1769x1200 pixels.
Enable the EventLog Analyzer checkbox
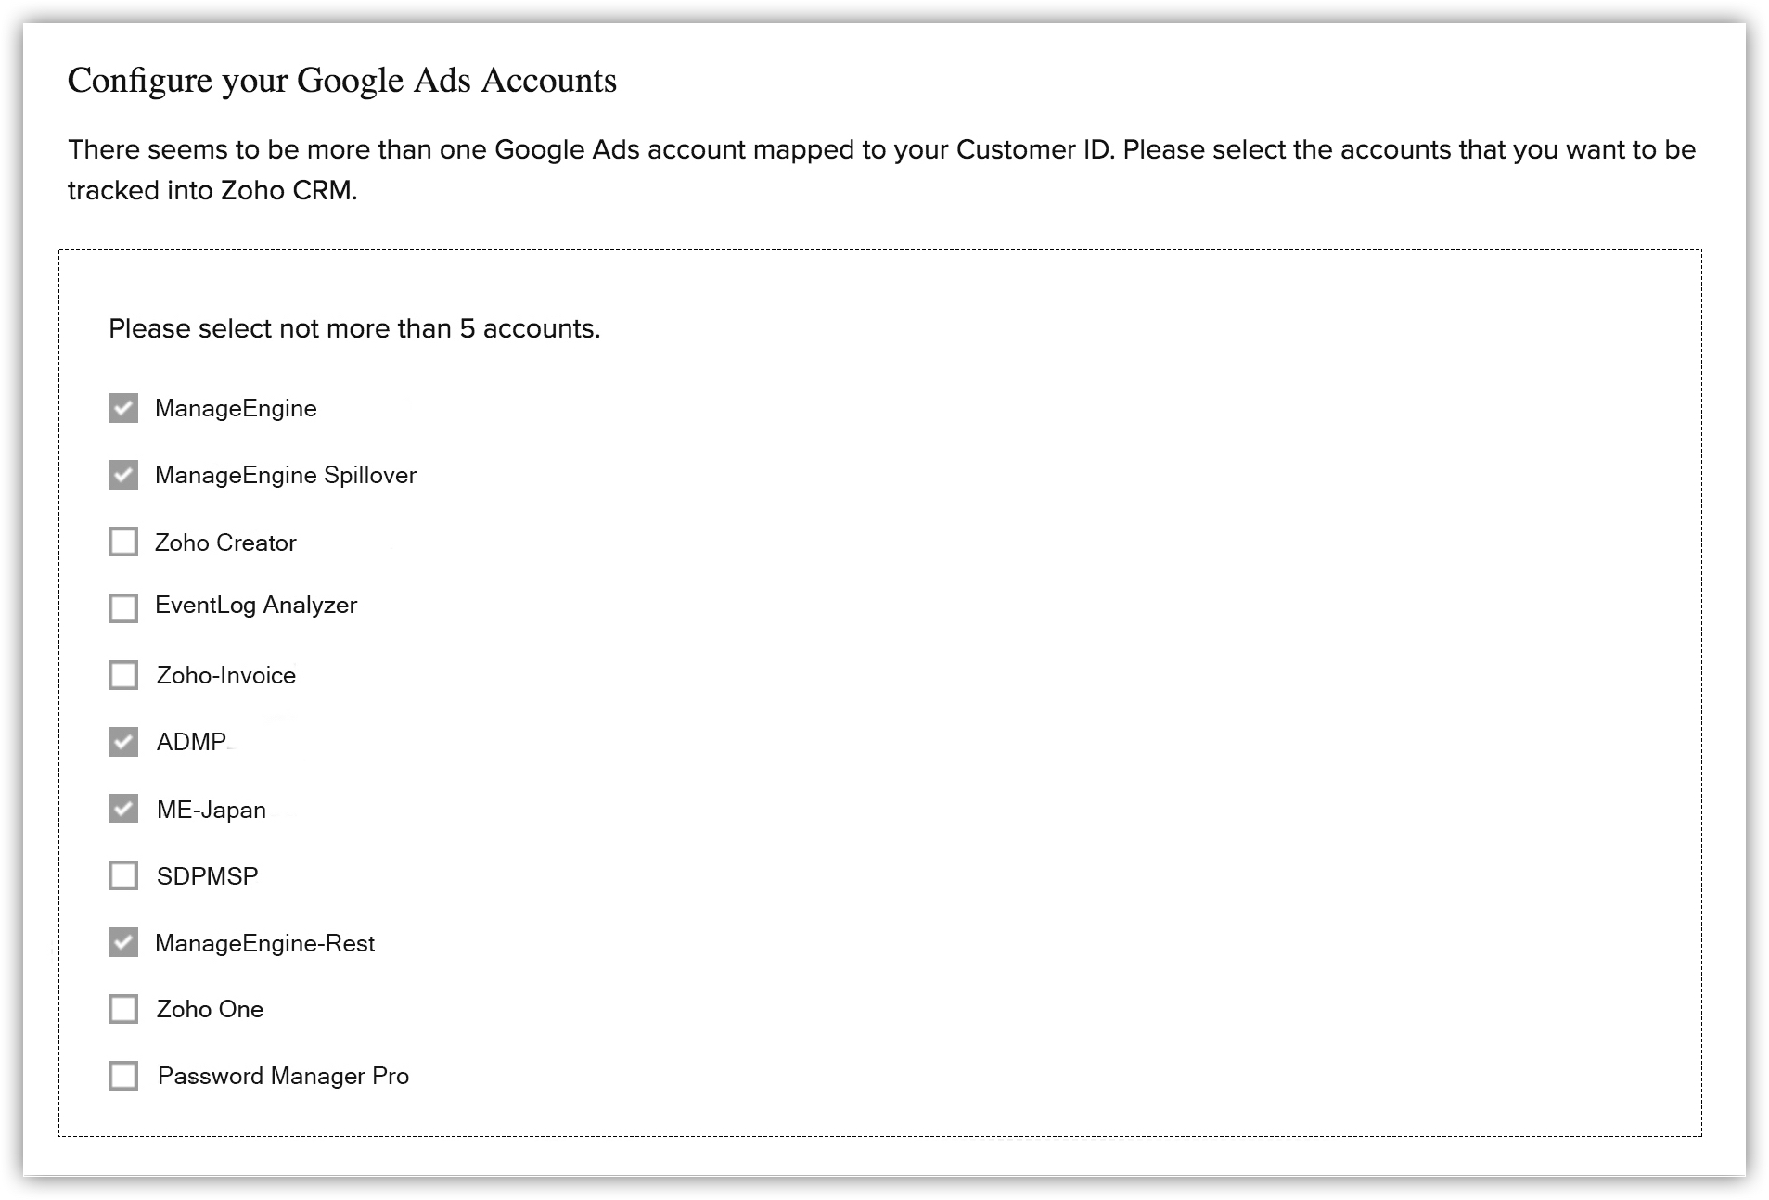123,608
